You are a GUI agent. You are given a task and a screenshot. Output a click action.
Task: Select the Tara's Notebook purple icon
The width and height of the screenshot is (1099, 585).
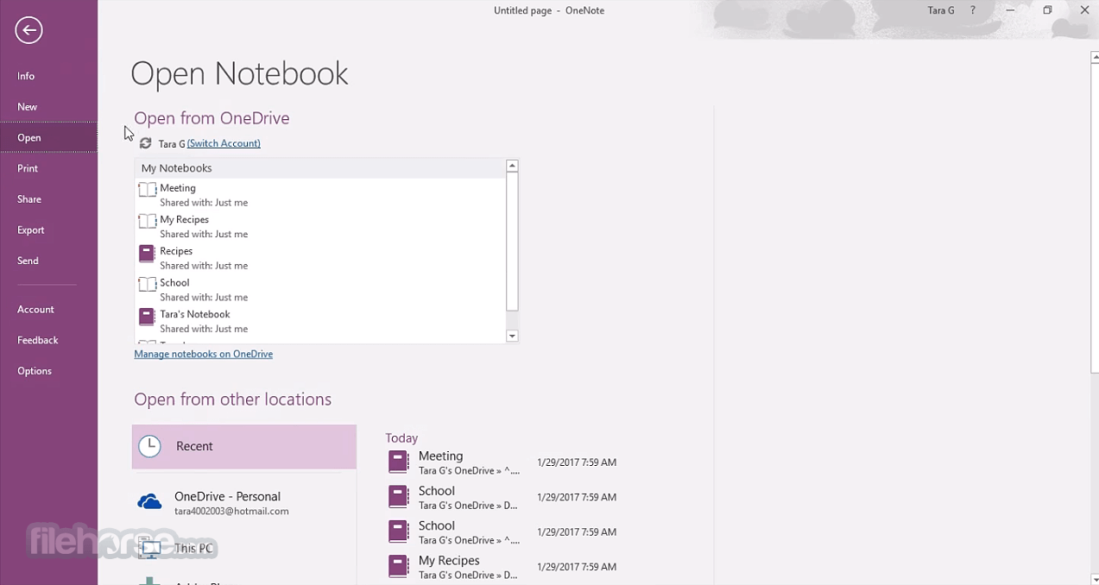coord(147,316)
